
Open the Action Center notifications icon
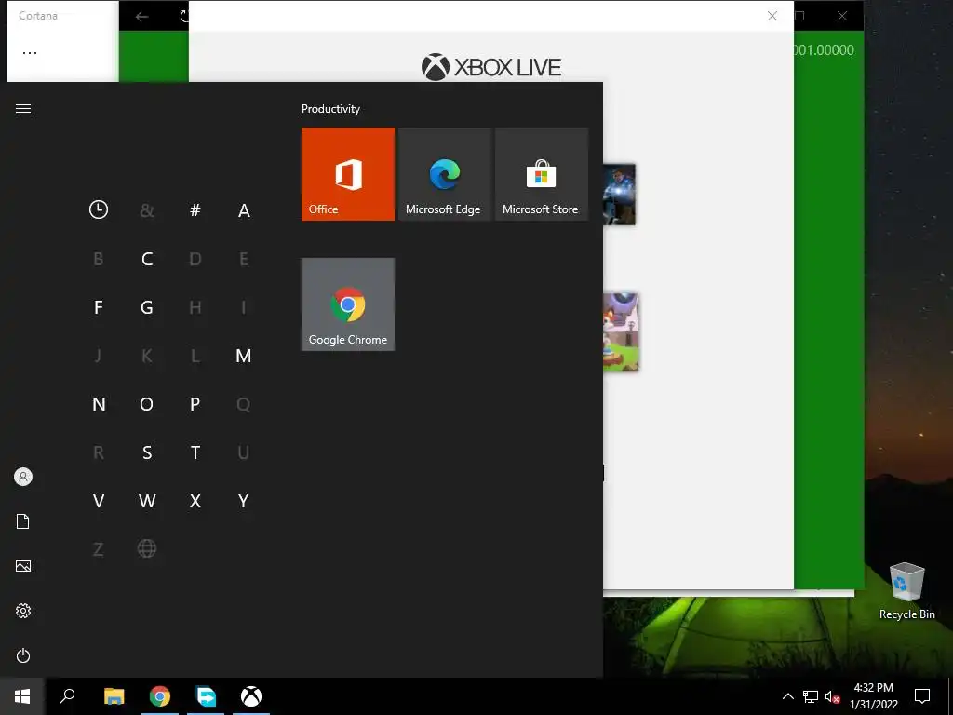tap(922, 696)
